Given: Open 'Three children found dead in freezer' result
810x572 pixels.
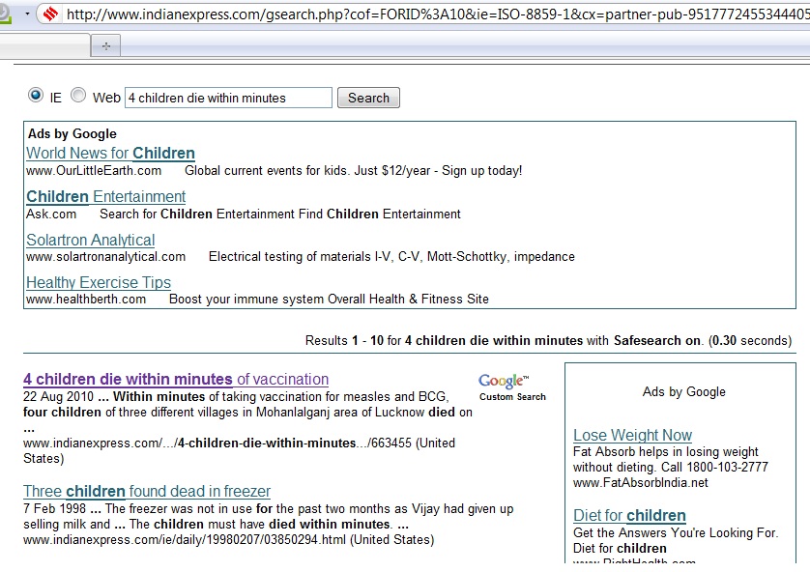Looking at the screenshot, I should (x=147, y=491).
